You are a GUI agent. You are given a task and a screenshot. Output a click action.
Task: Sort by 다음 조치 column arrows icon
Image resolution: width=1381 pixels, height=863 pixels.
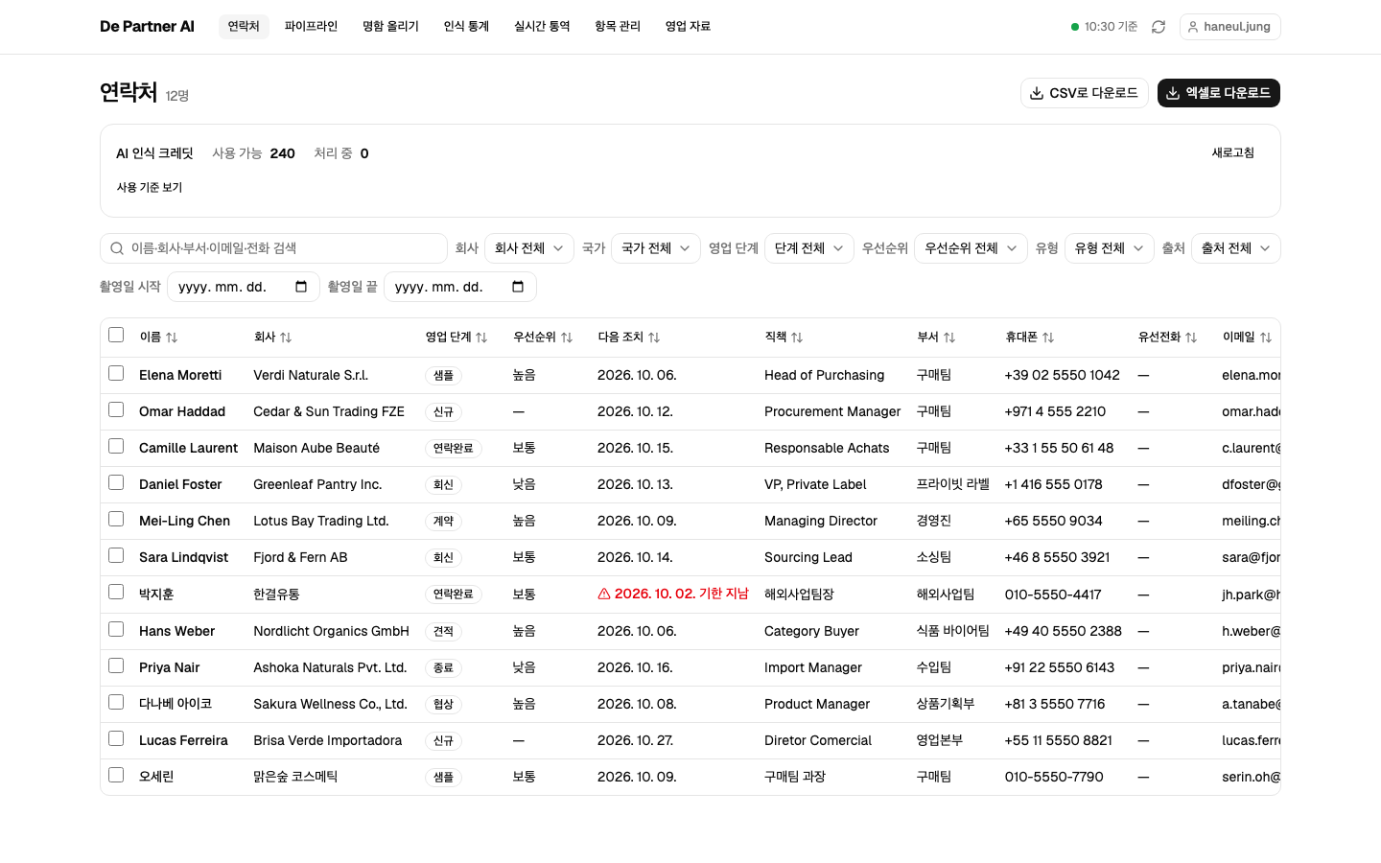[654, 338]
